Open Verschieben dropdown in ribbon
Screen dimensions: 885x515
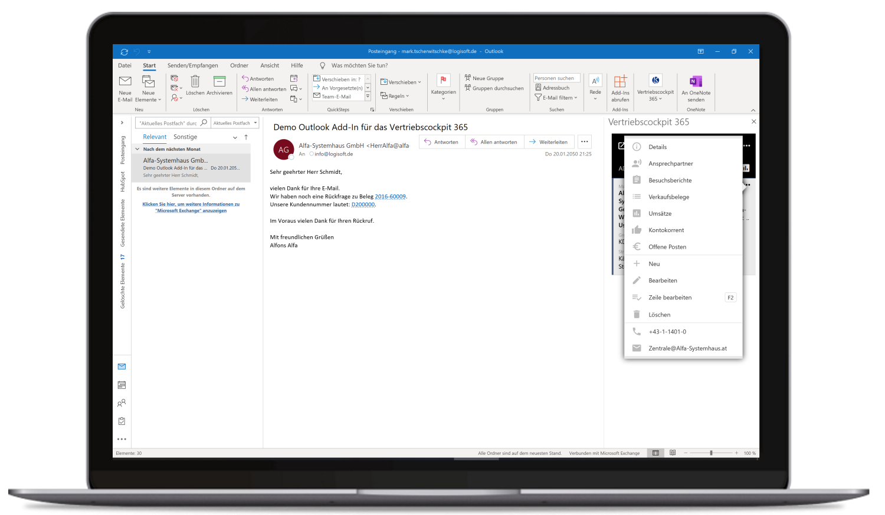coord(401,82)
